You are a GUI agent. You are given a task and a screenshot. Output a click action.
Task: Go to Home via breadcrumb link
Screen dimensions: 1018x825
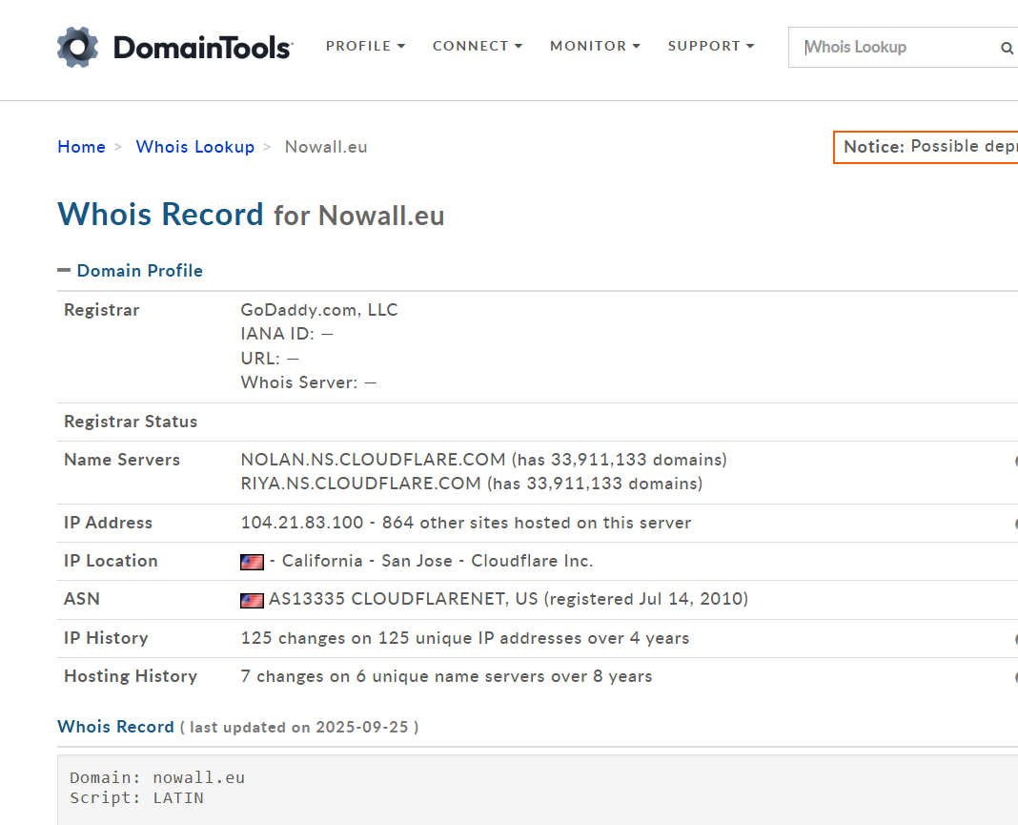[81, 147]
